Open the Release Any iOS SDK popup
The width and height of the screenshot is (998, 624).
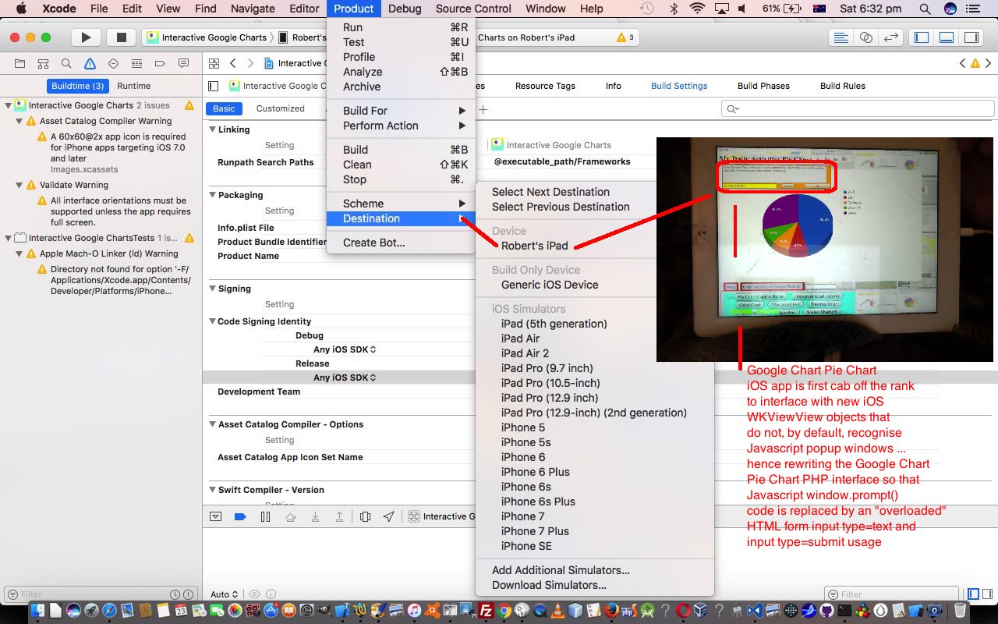tap(345, 378)
